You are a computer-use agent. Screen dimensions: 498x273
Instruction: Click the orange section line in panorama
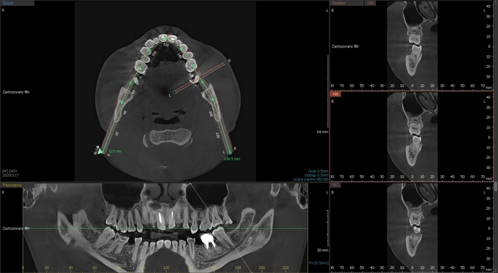pyautogui.click(x=221, y=227)
